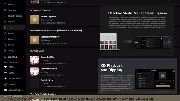Image resolution: width=180 pixels, height=101 pixels.
Task: Play the track Better Together
Action: click(48, 17)
